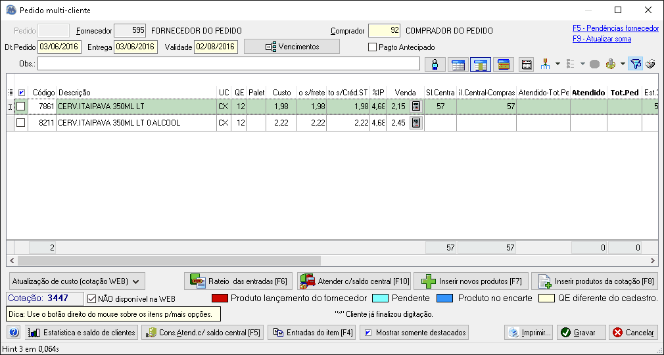
Task: Click the printer icon in the toolbar
Action: point(650,64)
